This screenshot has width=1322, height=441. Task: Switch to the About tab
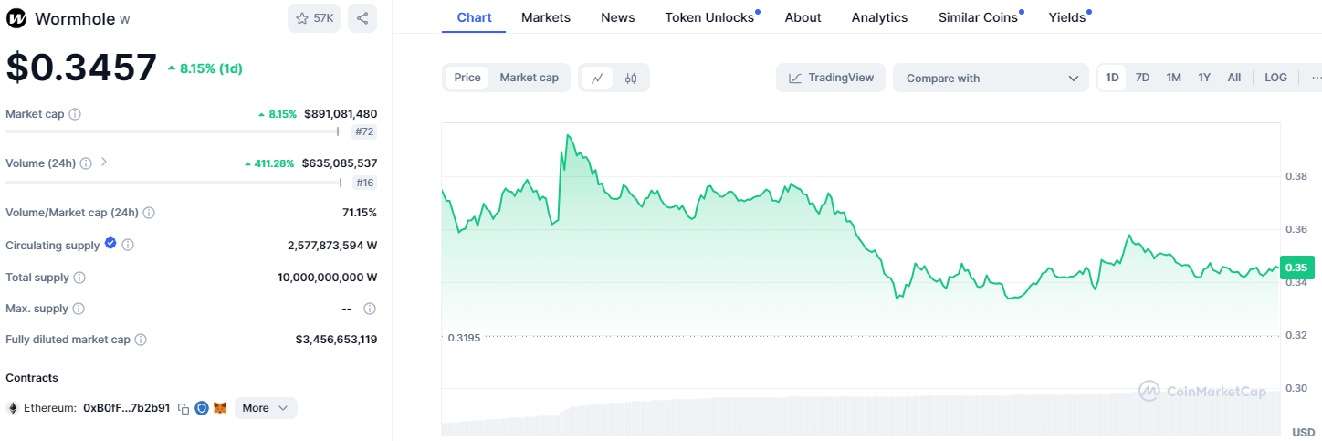(803, 17)
